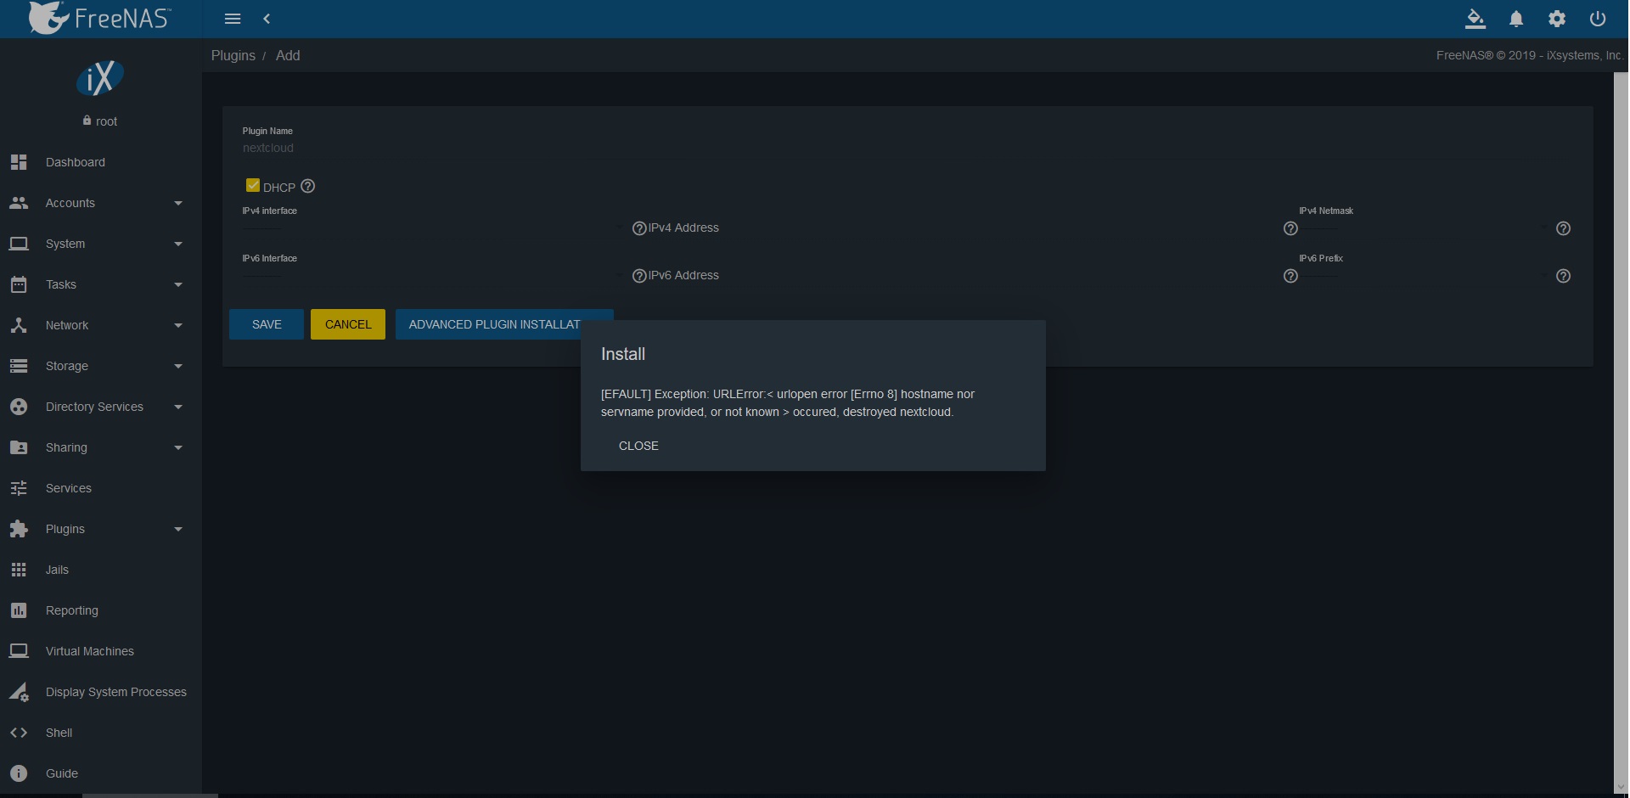This screenshot has height=798, width=1630.
Task: Show help for IPv4 Netmask
Action: coord(1563,228)
